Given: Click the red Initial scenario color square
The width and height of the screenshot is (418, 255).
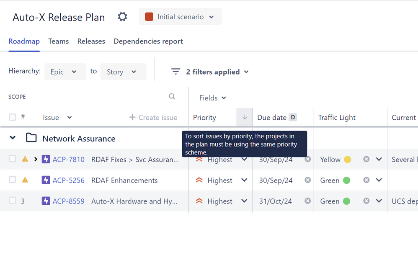Looking at the screenshot, I should click(x=149, y=17).
